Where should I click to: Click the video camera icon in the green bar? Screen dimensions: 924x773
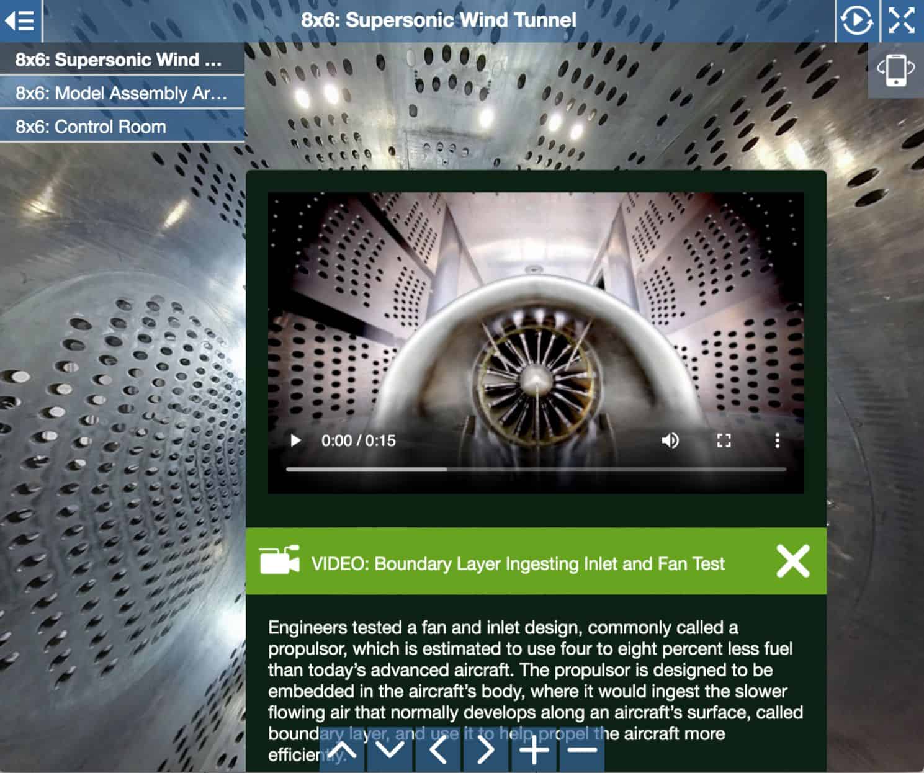pyautogui.click(x=279, y=560)
